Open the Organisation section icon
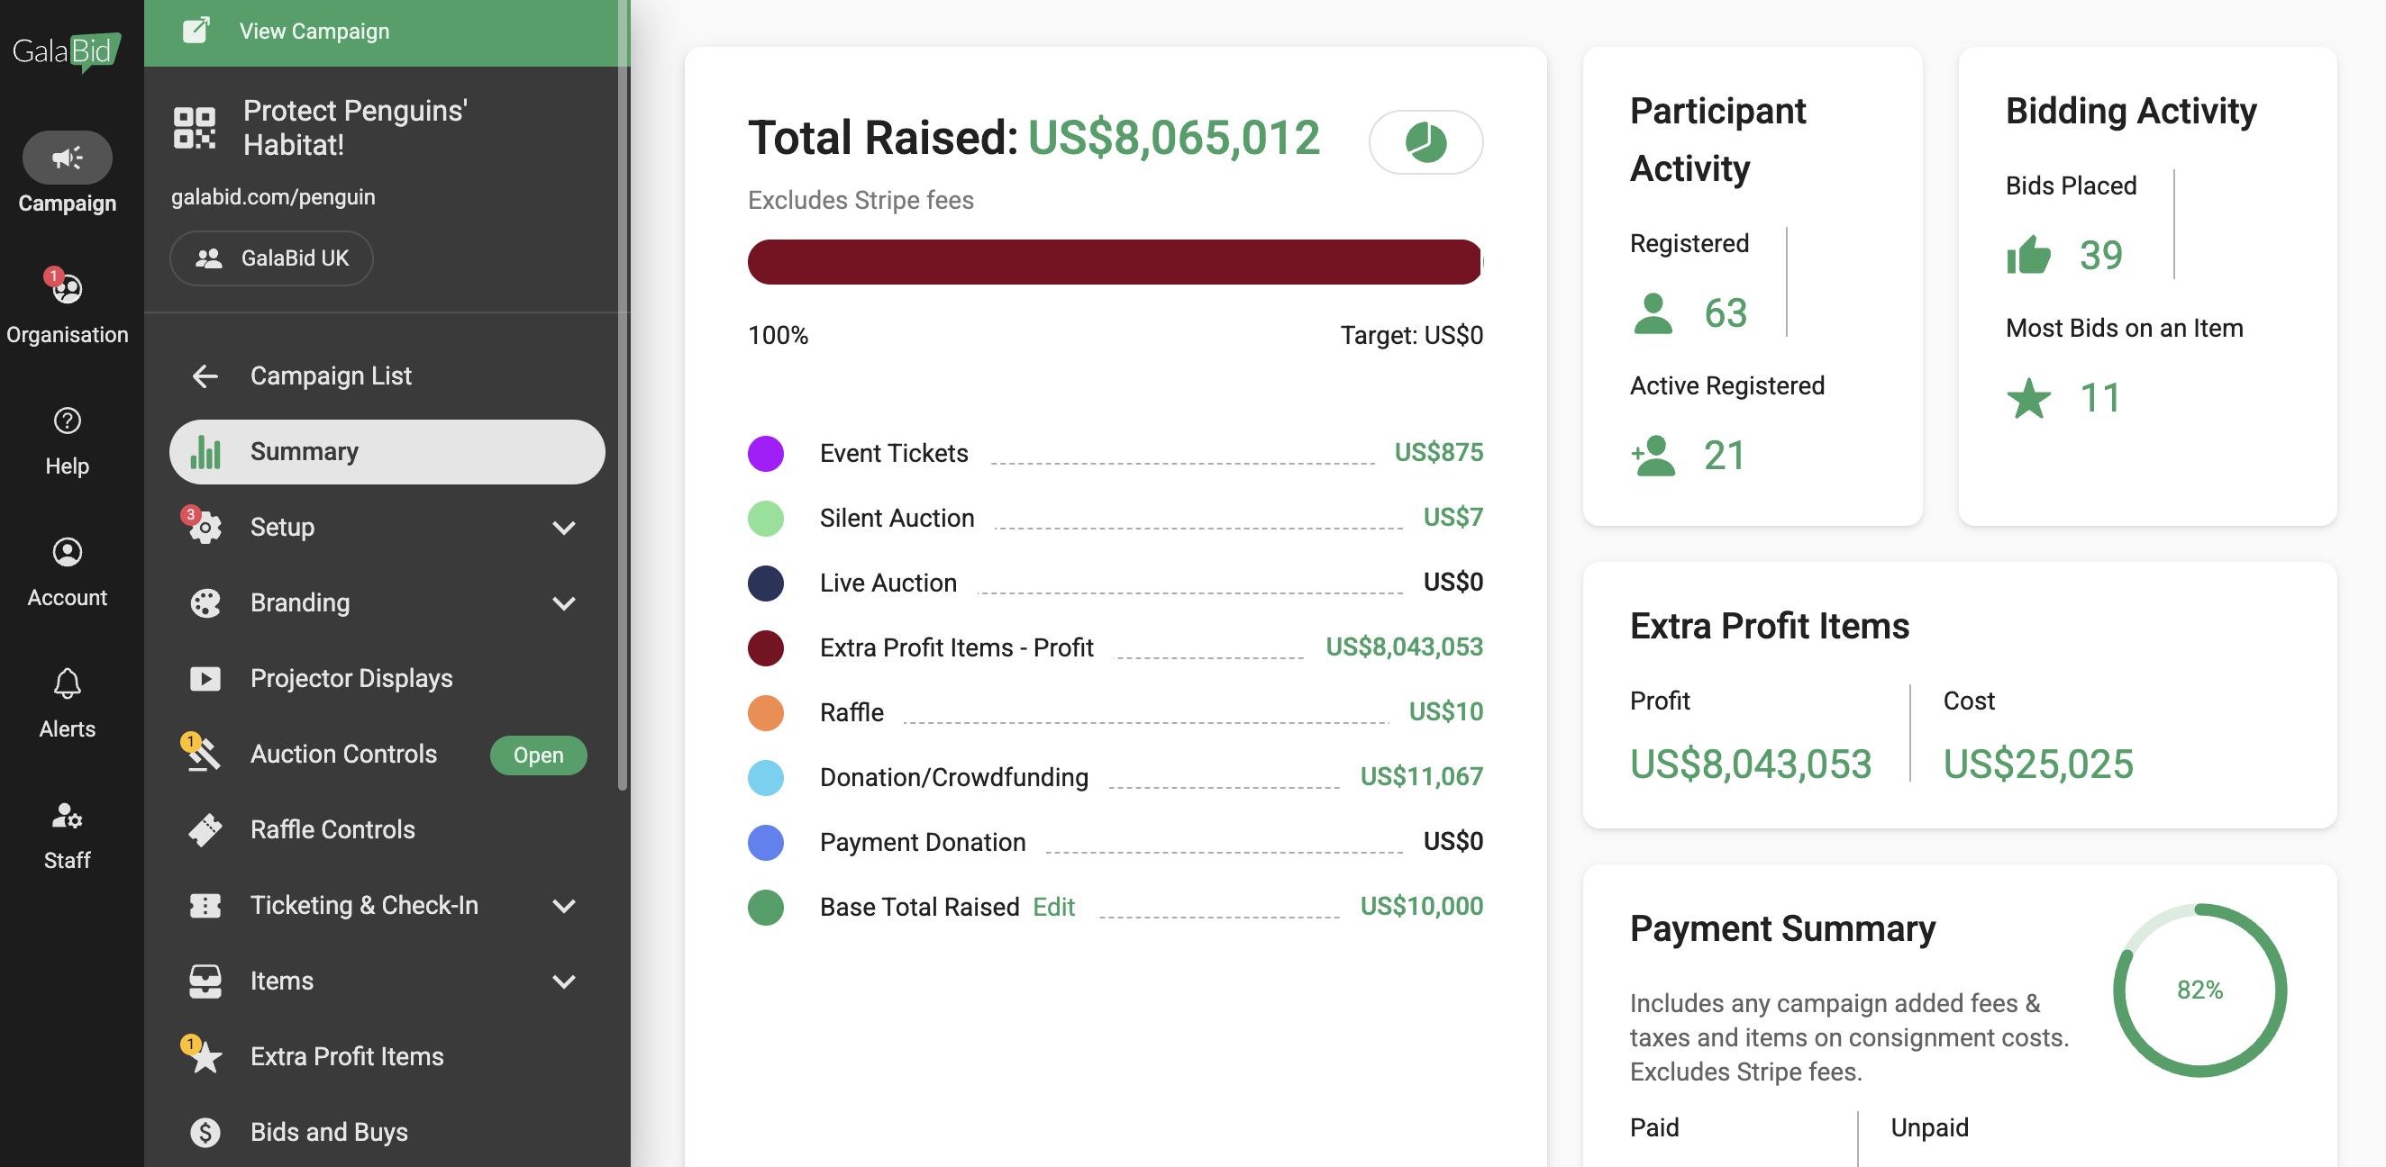 (x=67, y=290)
